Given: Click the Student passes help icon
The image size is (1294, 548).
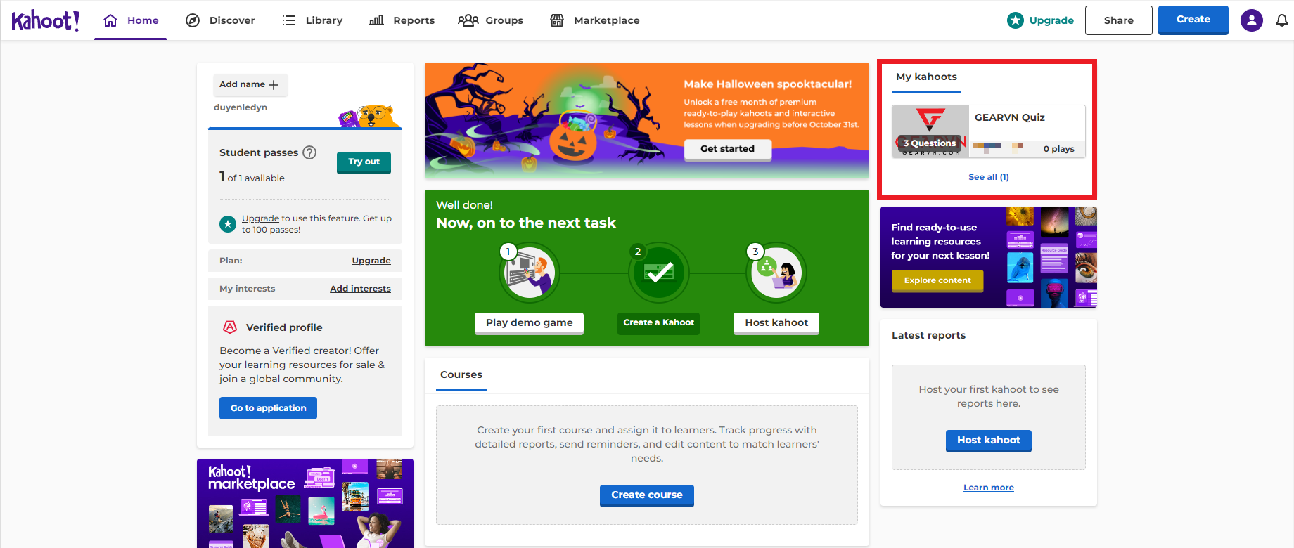Looking at the screenshot, I should click(x=309, y=152).
